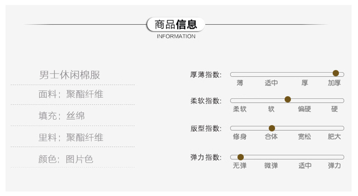Click the thickness slider brown knob
Image resolution: width=358 pixels, height=196 pixels.
coord(336,73)
